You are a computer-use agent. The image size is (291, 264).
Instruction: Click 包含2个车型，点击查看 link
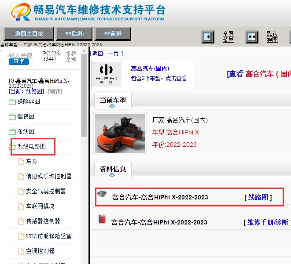pos(159,78)
